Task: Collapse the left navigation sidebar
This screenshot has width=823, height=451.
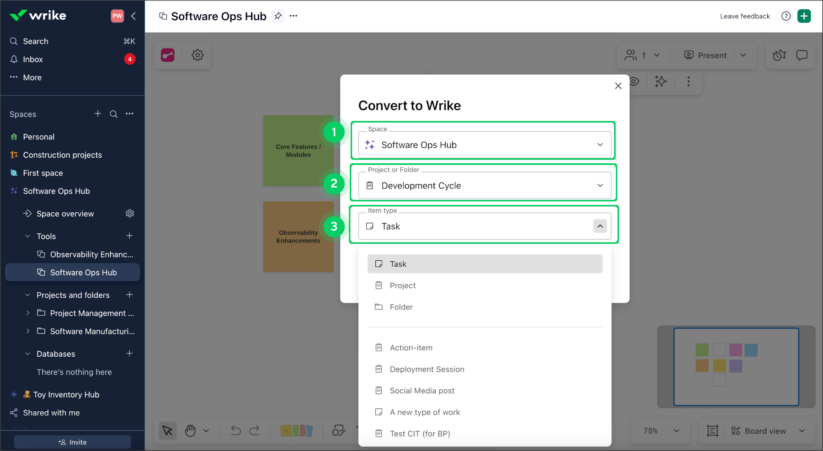Action: point(133,16)
